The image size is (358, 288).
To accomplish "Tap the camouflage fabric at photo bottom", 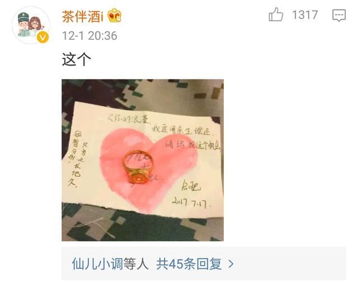I will [143, 227].
